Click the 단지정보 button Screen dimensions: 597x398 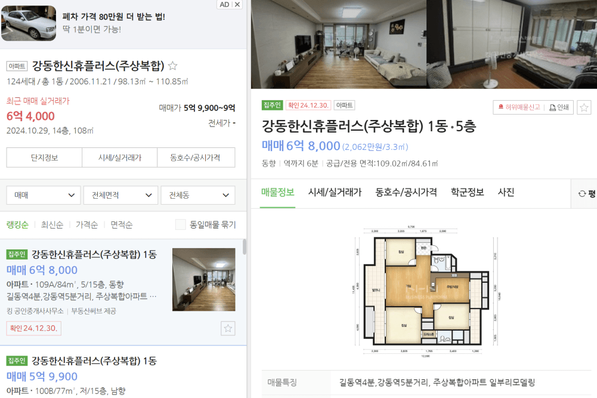[x=44, y=158]
